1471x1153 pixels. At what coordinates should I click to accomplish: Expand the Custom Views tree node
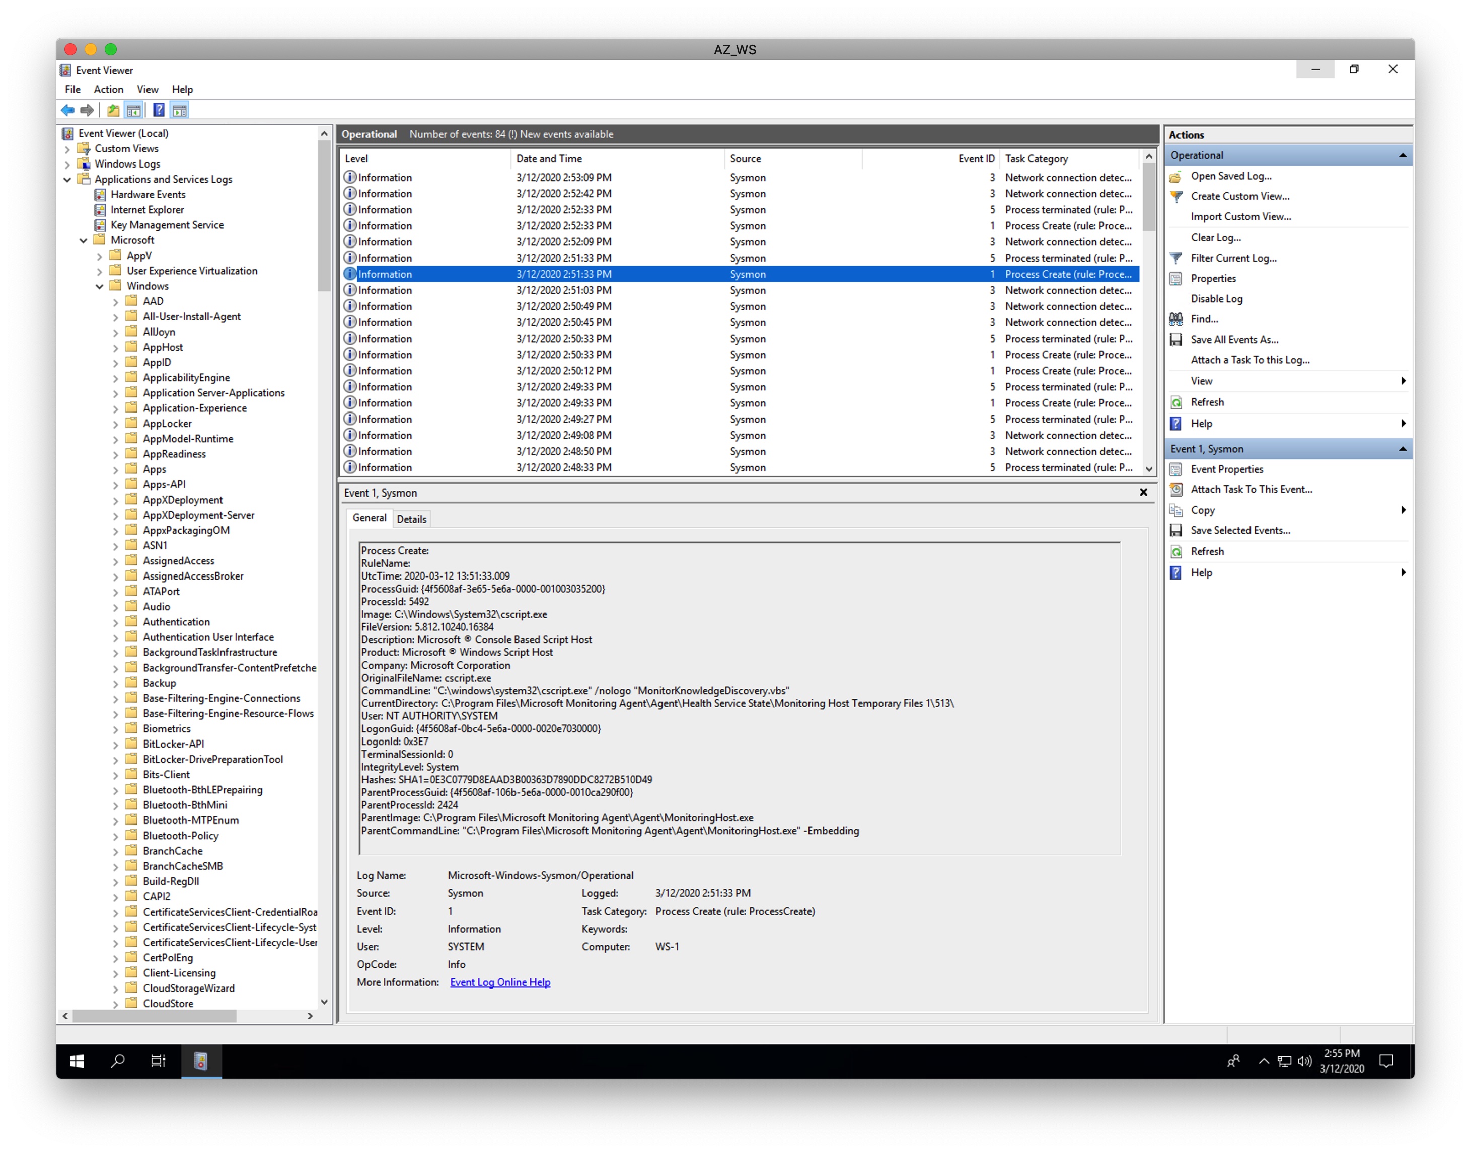click(67, 149)
